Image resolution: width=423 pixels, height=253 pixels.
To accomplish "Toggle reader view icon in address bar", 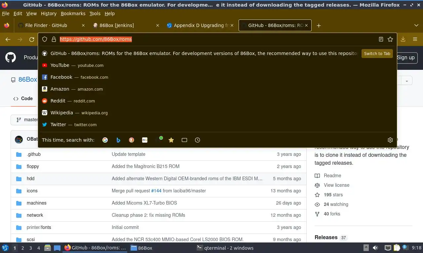I will (x=381, y=39).
